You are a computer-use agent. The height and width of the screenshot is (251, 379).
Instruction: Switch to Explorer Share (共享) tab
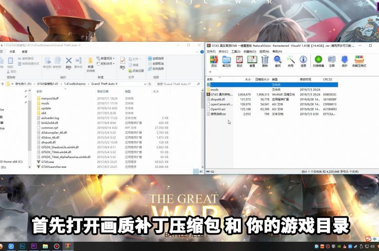coord(12,52)
